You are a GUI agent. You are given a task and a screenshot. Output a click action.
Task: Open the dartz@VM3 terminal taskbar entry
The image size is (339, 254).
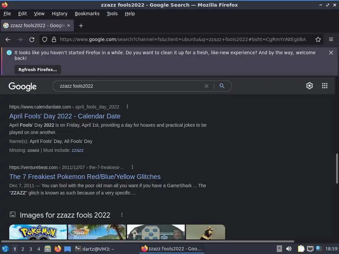[x=94, y=249]
